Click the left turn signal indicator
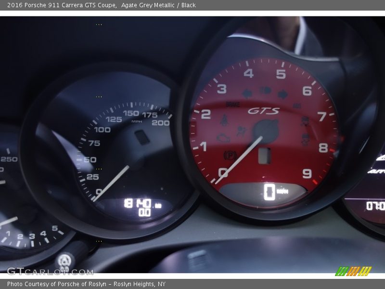Screen dimensions: 385x289 (247, 93)
